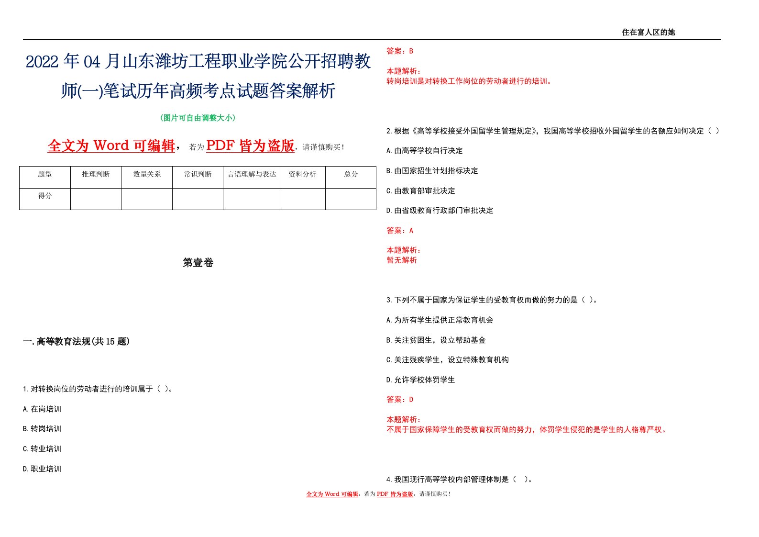Select option A.由高等学校自行决定

[x=425, y=151]
